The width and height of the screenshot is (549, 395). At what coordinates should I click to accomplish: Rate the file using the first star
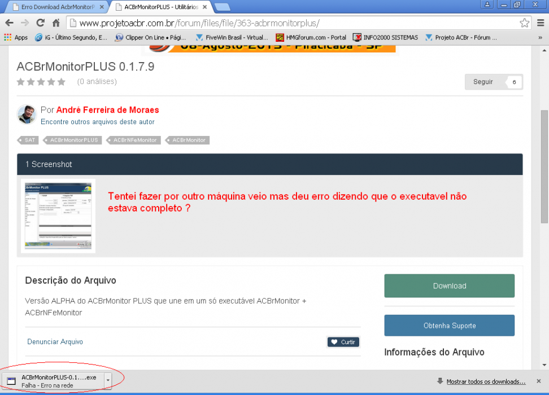21,82
